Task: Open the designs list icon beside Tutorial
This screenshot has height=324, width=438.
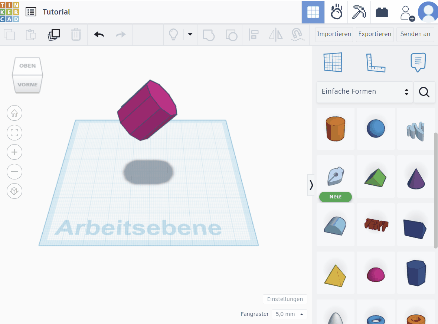Action: [31, 12]
